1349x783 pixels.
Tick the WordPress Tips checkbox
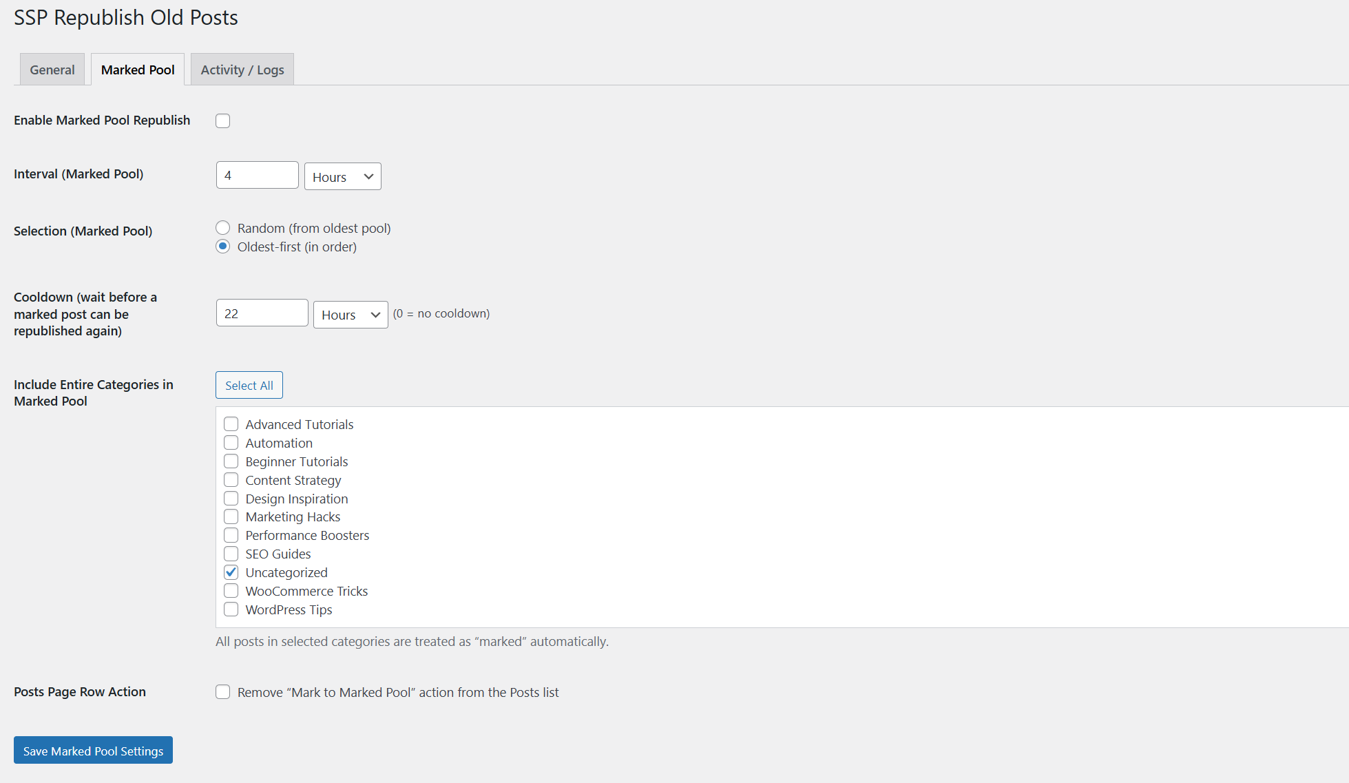[231, 609]
